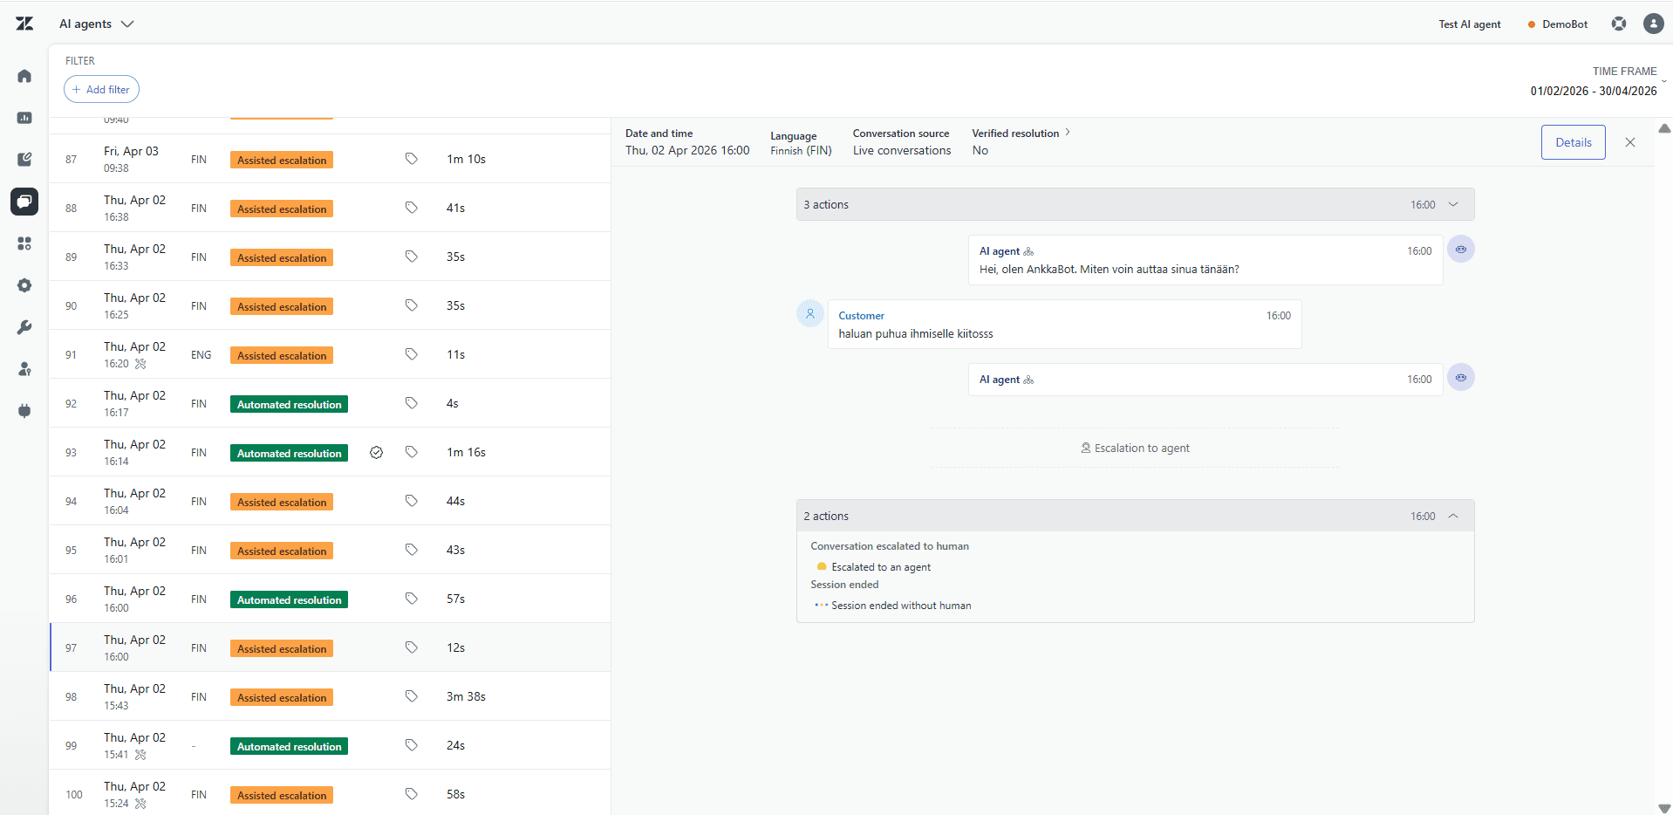Image resolution: width=1673 pixels, height=815 pixels.
Task: Click the Customer avatar icon
Action: pos(809,314)
